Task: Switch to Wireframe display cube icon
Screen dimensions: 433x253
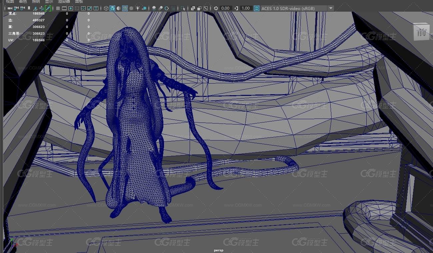Action: point(106,8)
